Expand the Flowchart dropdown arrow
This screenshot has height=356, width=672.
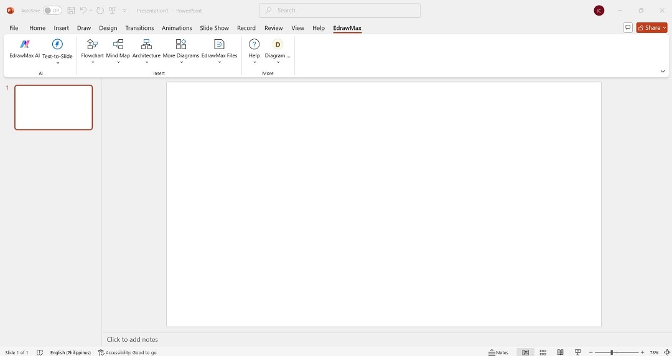click(92, 63)
